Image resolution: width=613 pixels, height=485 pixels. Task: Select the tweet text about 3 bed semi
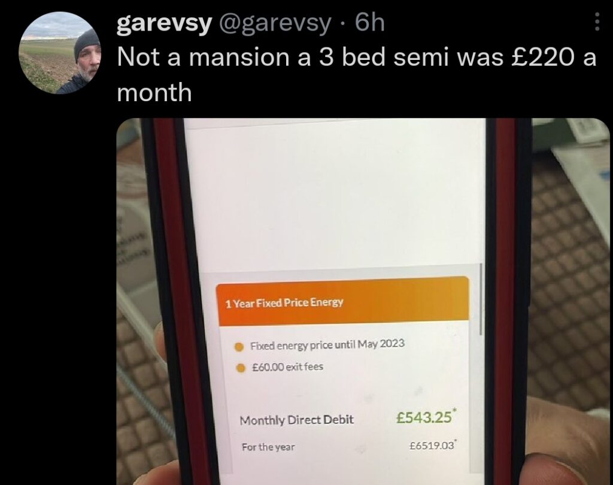point(357,75)
